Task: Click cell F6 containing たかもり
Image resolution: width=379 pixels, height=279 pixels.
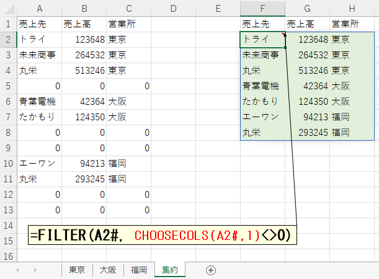Action: click(263, 102)
